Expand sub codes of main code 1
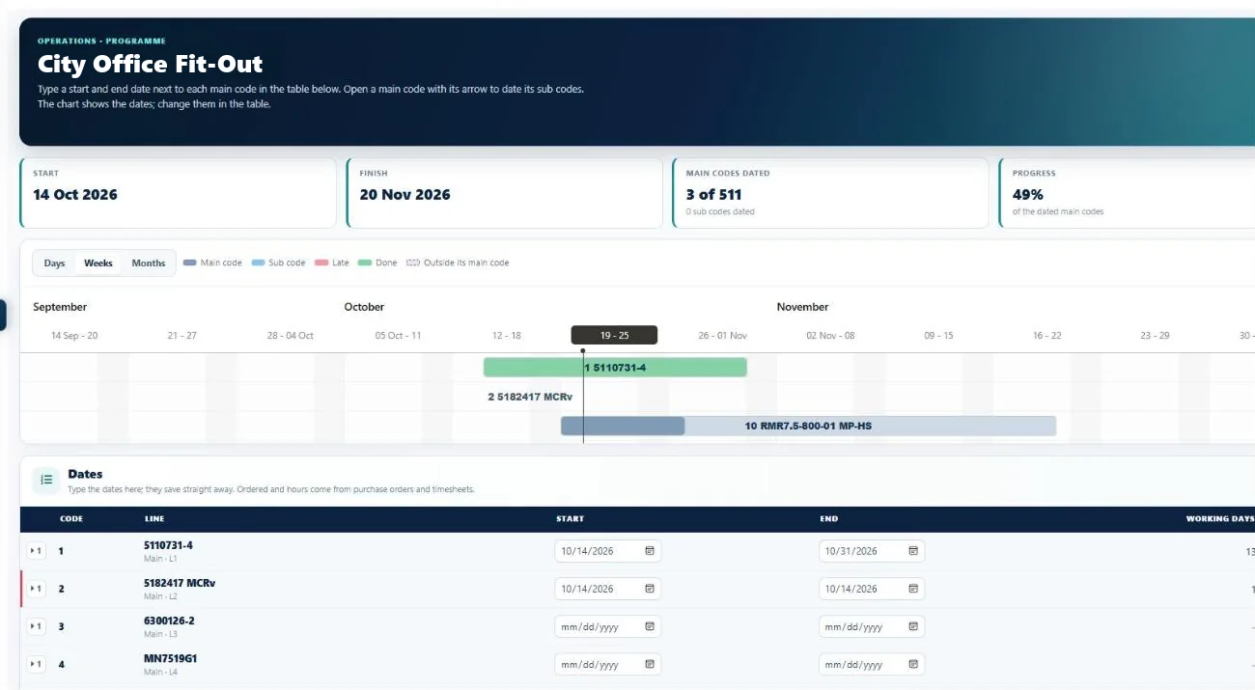The image size is (1255, 690). pos(36,551)
